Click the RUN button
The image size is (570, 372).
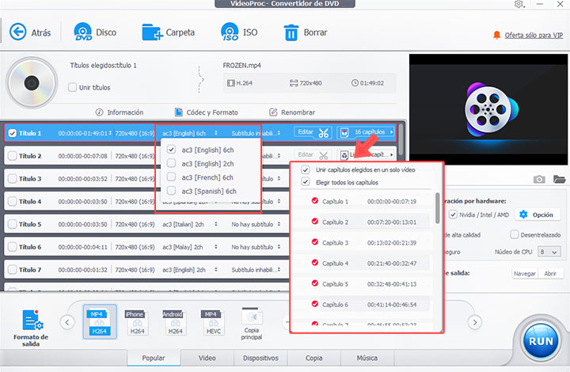click(541, 341)
